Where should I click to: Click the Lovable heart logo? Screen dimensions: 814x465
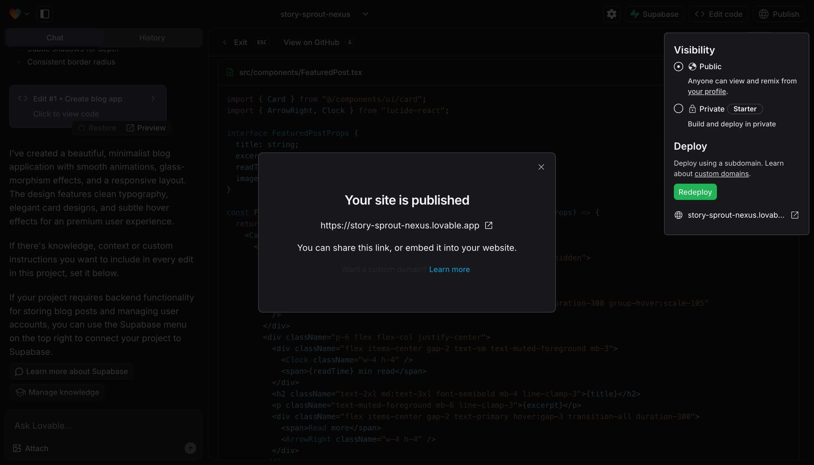click(15, 14)
